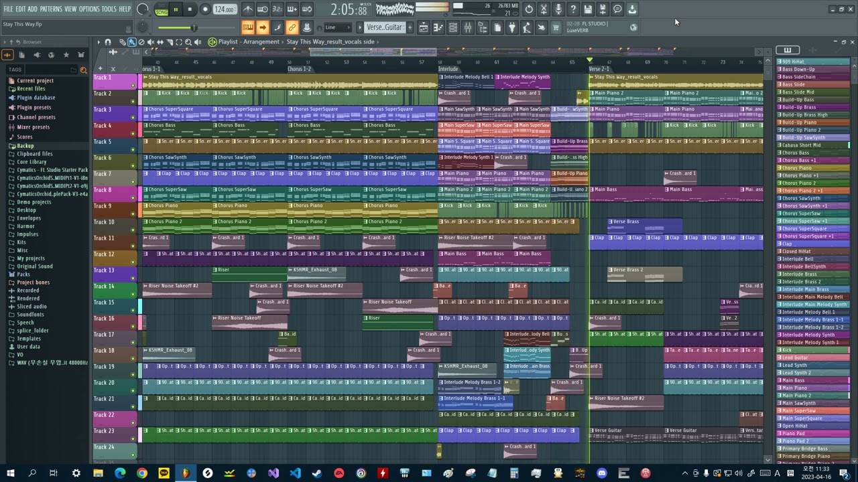Image resolution: width=858 pixels, height=482 pixels.
Task: Select the paint brush tool in playlist
Action: click(132, 42)
